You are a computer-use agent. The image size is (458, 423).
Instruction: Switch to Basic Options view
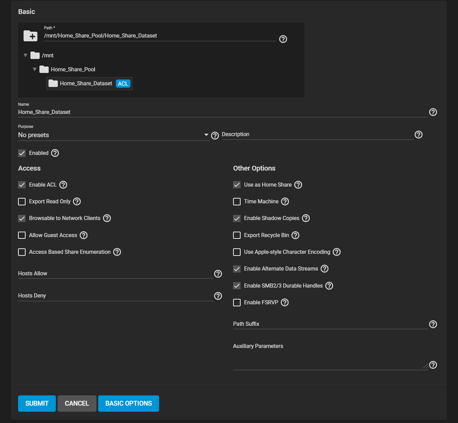point(128,404)
